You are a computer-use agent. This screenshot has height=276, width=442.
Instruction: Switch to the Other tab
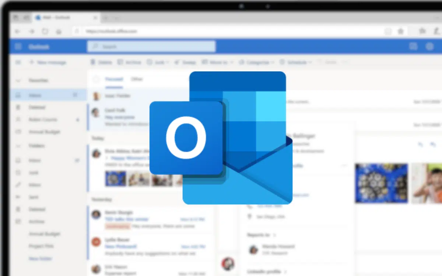[x=137, y=79]
